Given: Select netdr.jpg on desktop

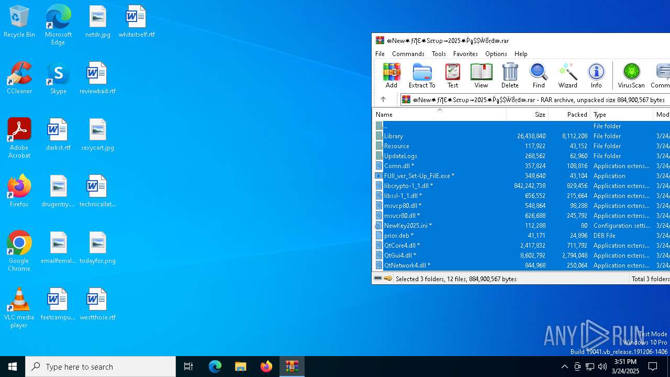Looking at the screenshot, I should [x=98, y=21].
